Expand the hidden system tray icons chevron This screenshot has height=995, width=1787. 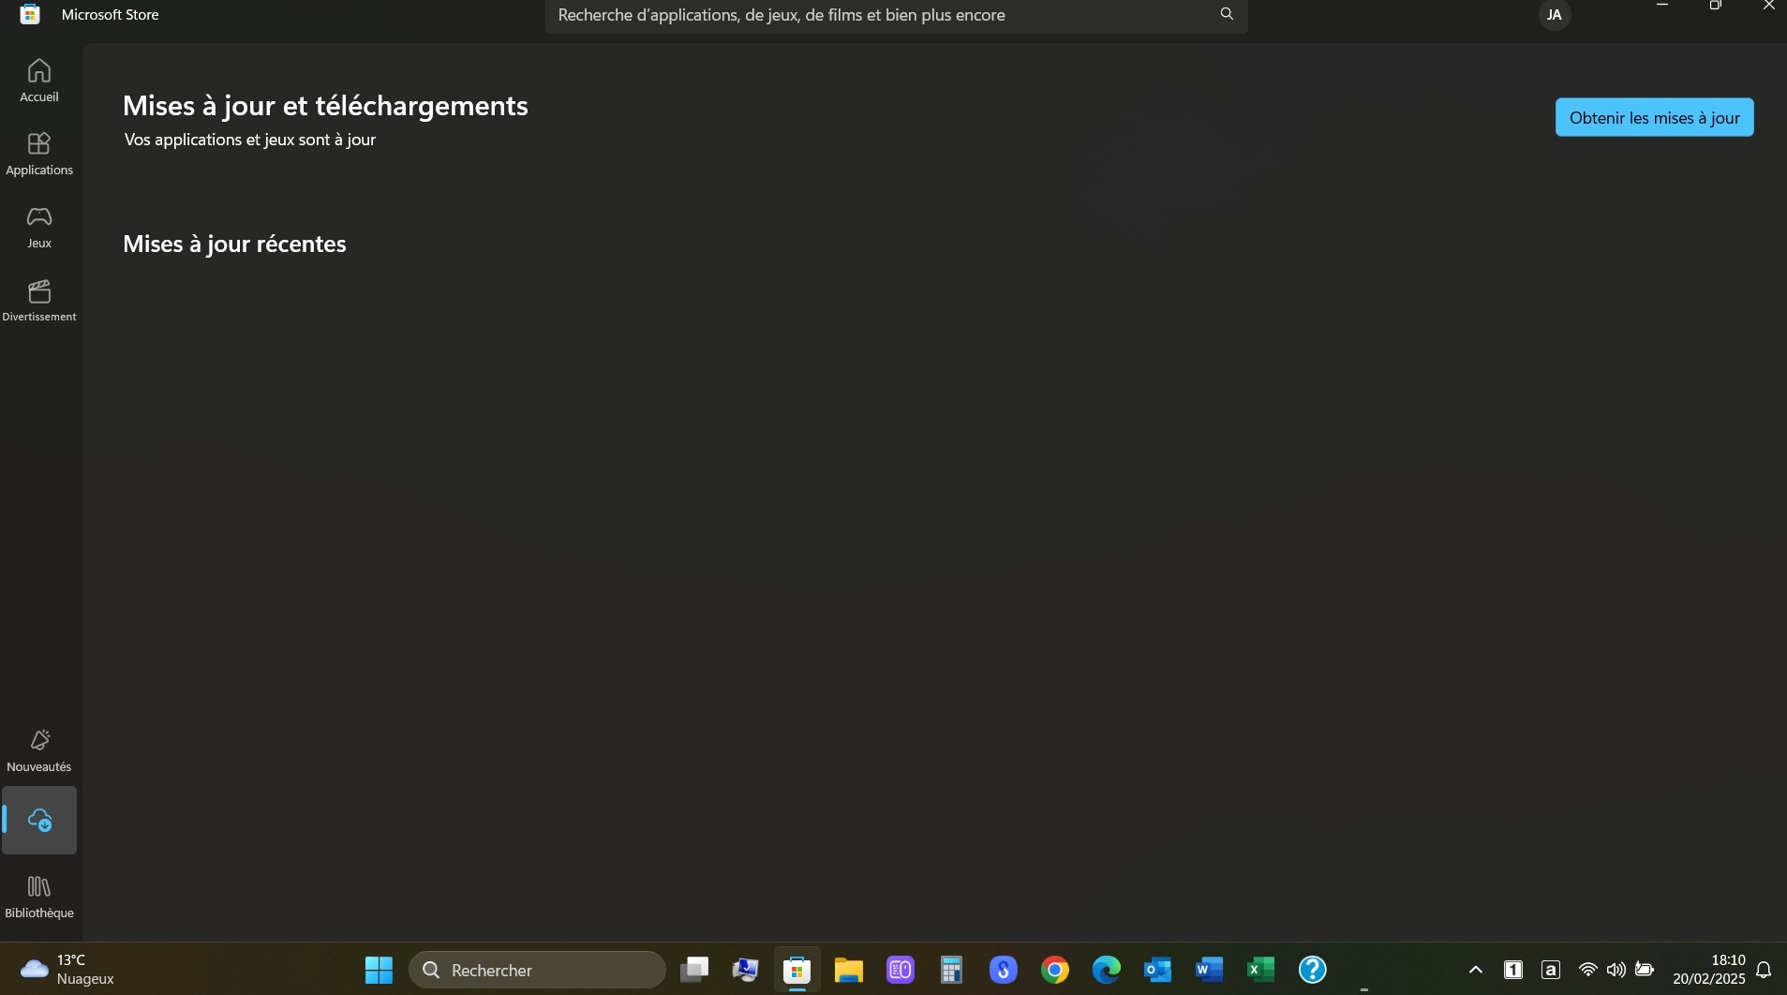click(1476, 970)
